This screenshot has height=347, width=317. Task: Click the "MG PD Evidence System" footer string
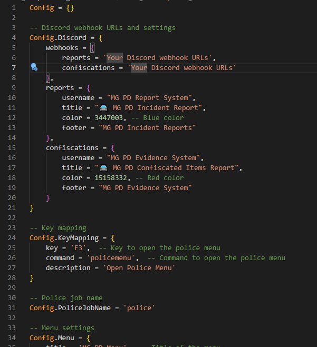click(147, 188)
